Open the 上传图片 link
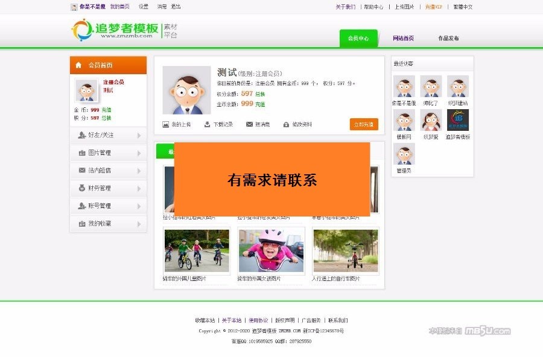Image resolution: width=543 pixels, height=357 pixels. pyautogui.click(x=404, y=7)
